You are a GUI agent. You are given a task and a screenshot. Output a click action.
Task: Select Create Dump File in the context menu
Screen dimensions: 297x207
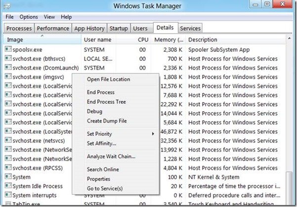point(107,121)
